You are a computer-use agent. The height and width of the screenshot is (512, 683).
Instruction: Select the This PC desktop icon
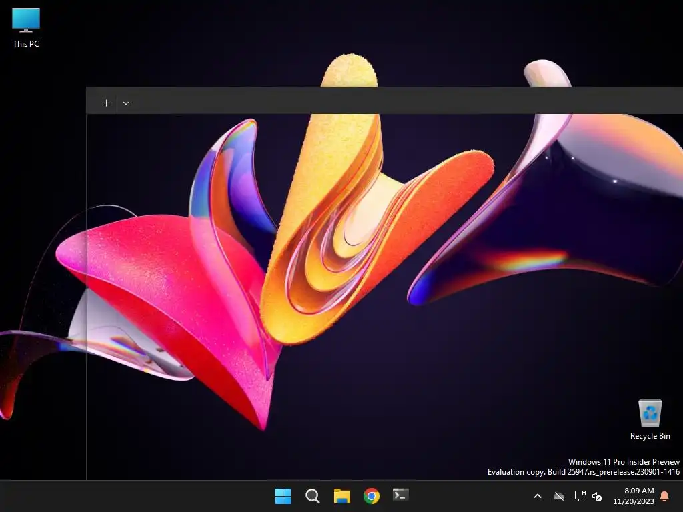point(26,28)
